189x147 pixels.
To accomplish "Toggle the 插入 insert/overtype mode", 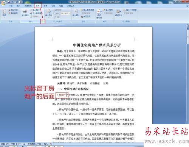I will pos(46,144).
